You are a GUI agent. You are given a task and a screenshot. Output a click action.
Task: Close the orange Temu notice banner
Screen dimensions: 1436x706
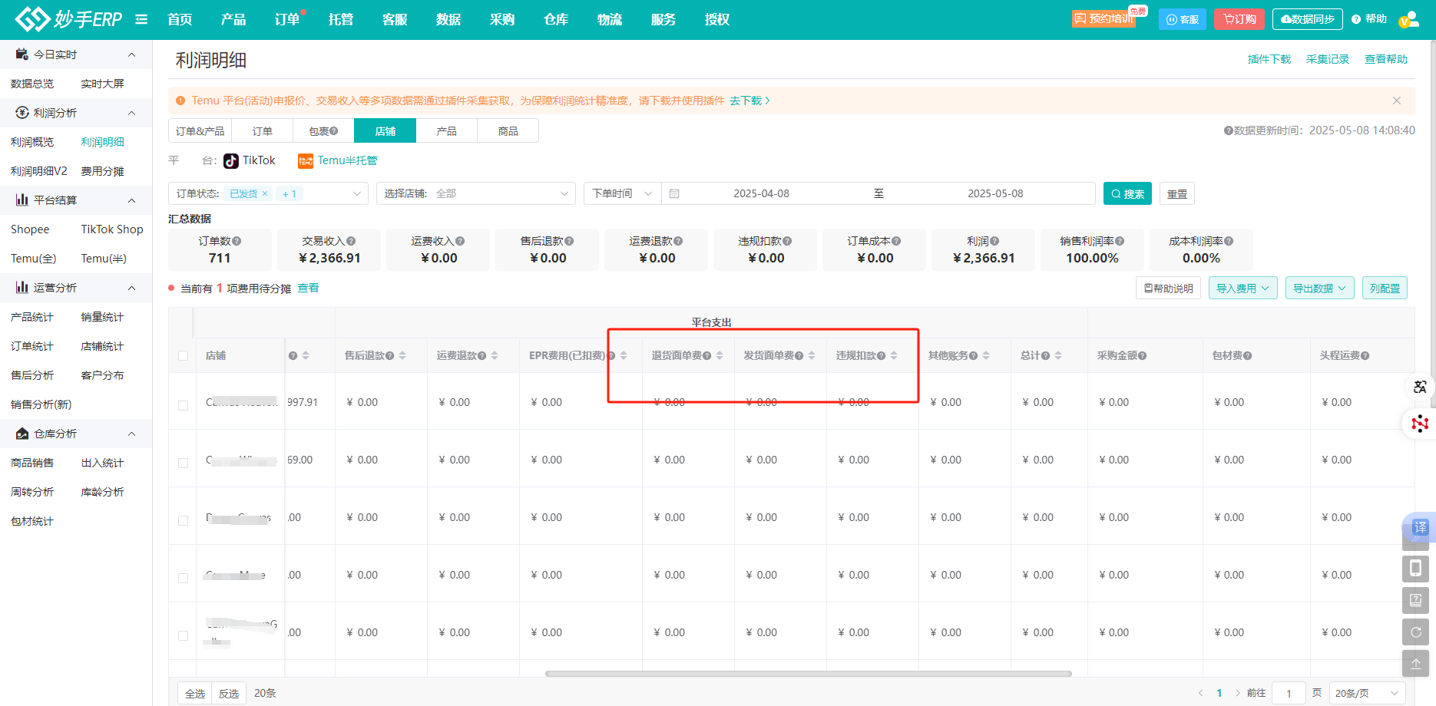coord(1397,101)
